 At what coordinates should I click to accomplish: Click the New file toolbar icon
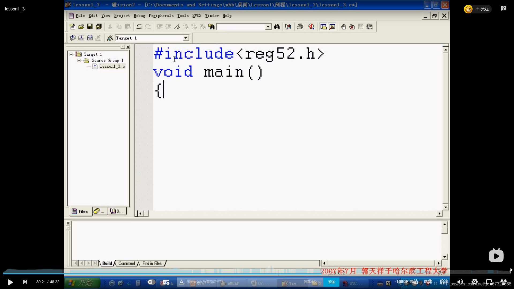pyautogui.click(x=72, y=26)
